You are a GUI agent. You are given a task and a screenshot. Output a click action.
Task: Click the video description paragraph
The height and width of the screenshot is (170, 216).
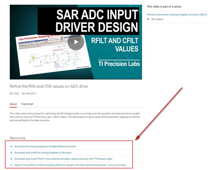pyautogui.click(x=74, y=117)
